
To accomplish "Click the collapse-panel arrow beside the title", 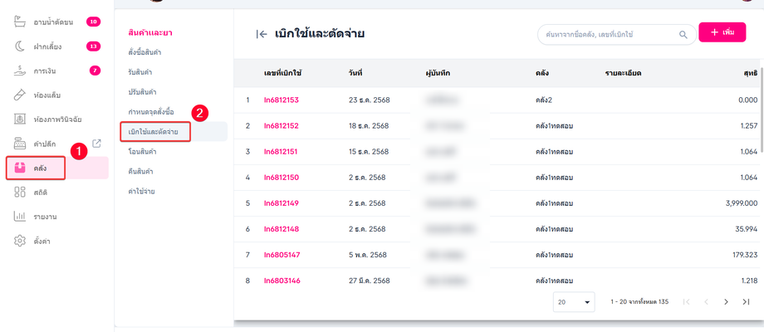I will coord(262,34).
